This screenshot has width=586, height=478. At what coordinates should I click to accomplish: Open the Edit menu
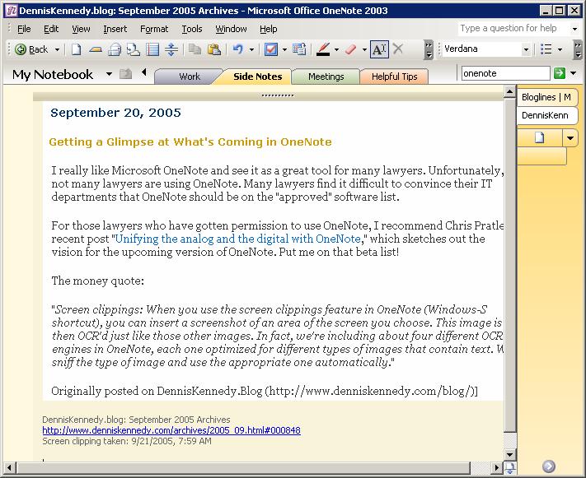(51, 29)
